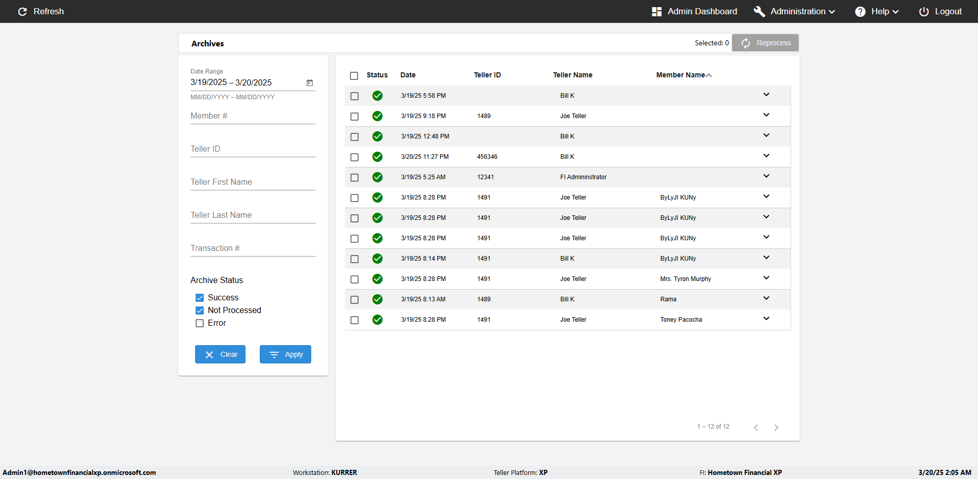Go to previous page of results
Viewport: 978px width, 479px height.
pos(756,428)
